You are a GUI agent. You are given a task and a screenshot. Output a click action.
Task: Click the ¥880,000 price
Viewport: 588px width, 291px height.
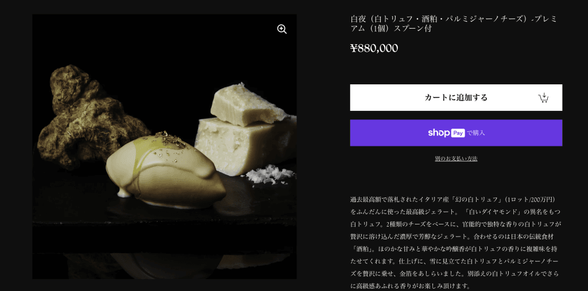point(374,48)
